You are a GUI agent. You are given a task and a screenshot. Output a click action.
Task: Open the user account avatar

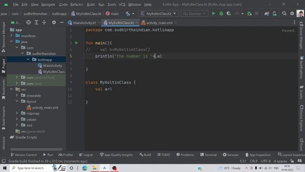click(x=300, y=13)
